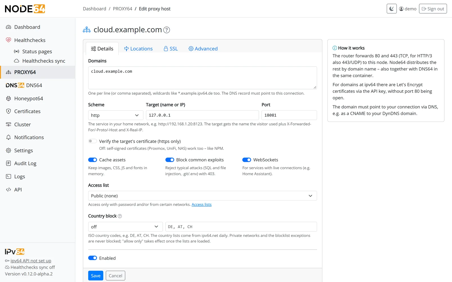The image size is (452, 282).
Task: Click help icon beside Country block
Action: (x=120, y=216)
